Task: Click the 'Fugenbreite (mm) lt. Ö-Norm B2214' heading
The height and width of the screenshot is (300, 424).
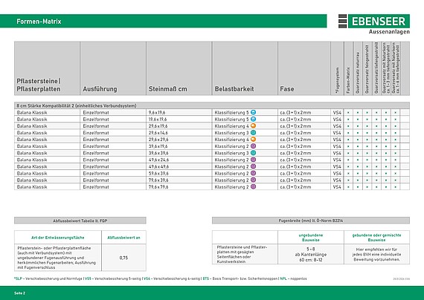Action: click(x=311, y=221)
